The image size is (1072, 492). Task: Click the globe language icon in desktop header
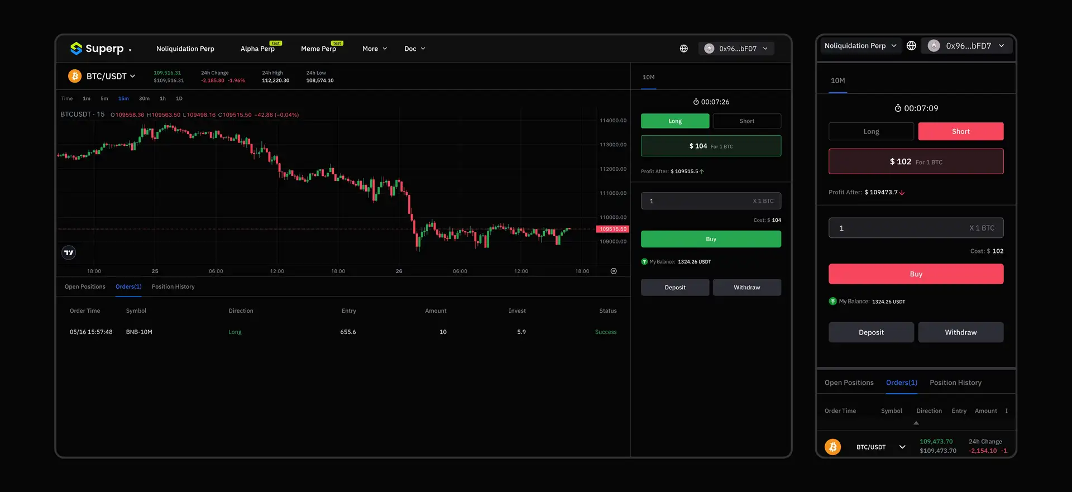(x=683, y=49)
